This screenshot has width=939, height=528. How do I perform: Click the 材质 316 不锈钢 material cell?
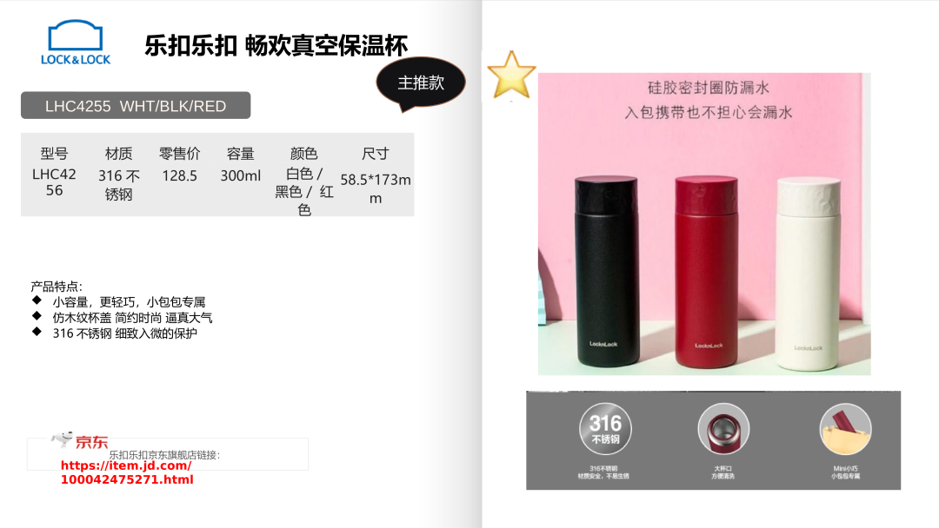pyautogui.click(x=118, y=174)
